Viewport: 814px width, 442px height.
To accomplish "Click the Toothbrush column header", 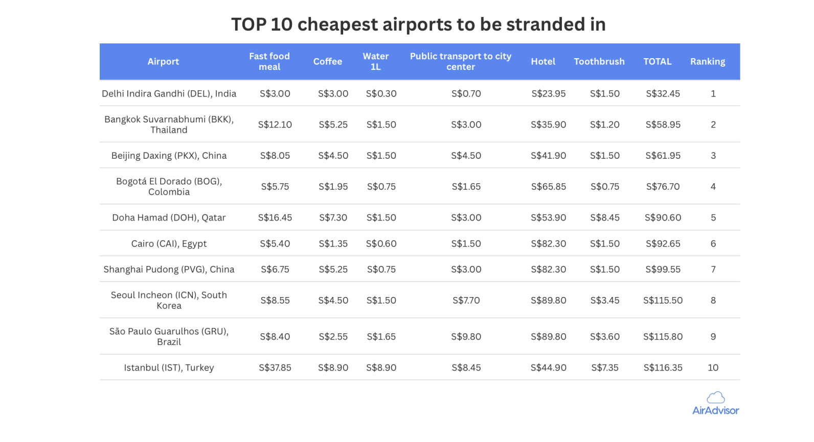I will tap(599, 61).
